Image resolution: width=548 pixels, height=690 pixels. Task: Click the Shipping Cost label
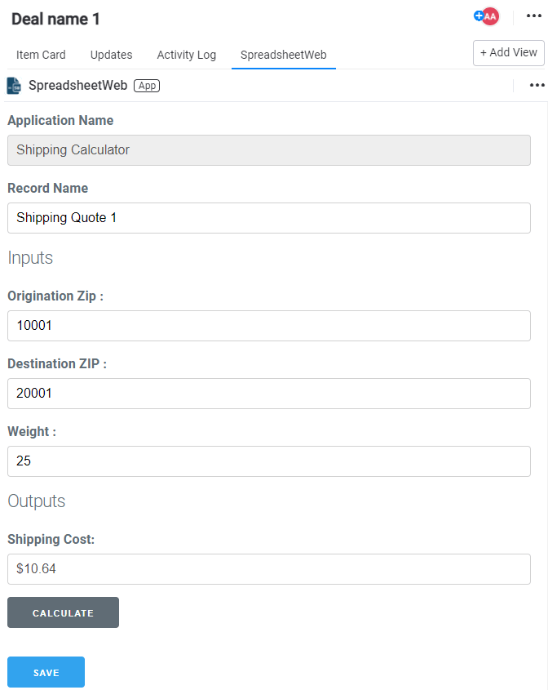[x=51, y=539]
